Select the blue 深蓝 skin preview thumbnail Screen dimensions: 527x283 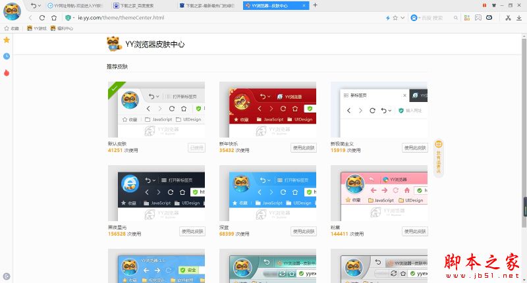point(267,193)
